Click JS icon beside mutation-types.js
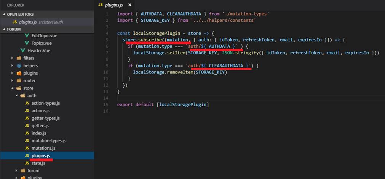The image size is (385, 179). [x=27, y=141]
